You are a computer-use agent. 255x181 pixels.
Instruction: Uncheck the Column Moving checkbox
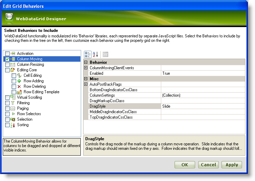[x=7, y=59]
